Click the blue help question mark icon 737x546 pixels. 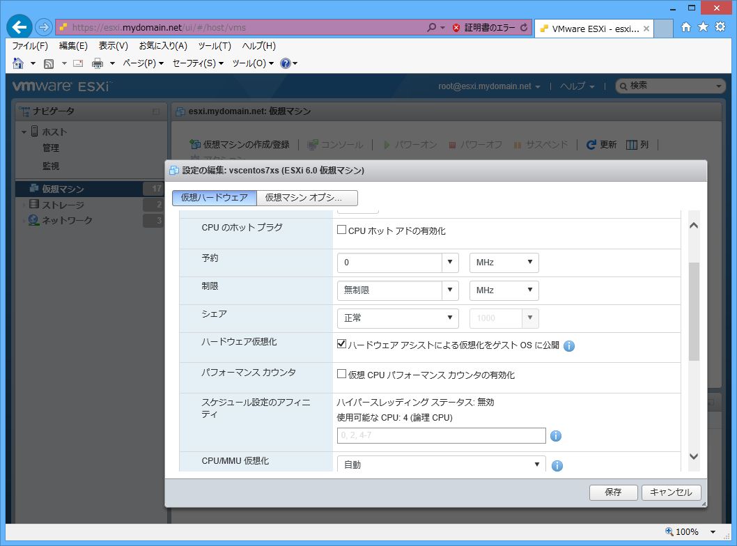click(286, 63)
